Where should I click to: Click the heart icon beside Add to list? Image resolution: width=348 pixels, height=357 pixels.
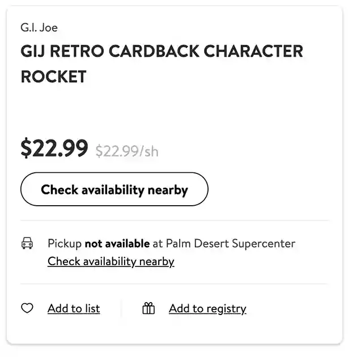coord(27,308)
